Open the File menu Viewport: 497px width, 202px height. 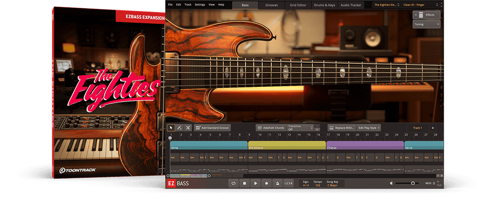coord(170,5)
